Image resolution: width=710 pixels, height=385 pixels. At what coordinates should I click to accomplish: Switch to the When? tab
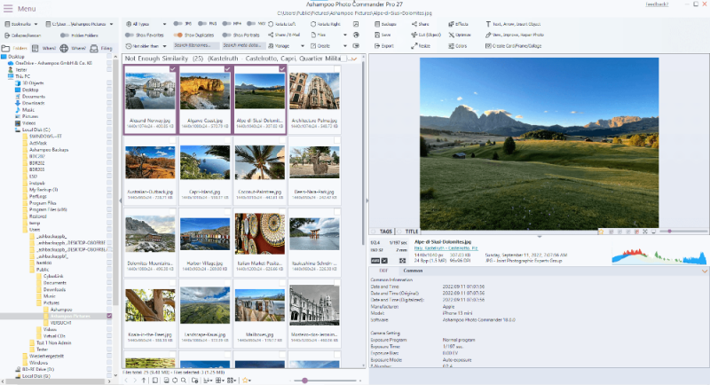pyautogui.click(x=43, y=48)
